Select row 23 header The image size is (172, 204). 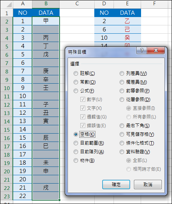pos(7,196)
